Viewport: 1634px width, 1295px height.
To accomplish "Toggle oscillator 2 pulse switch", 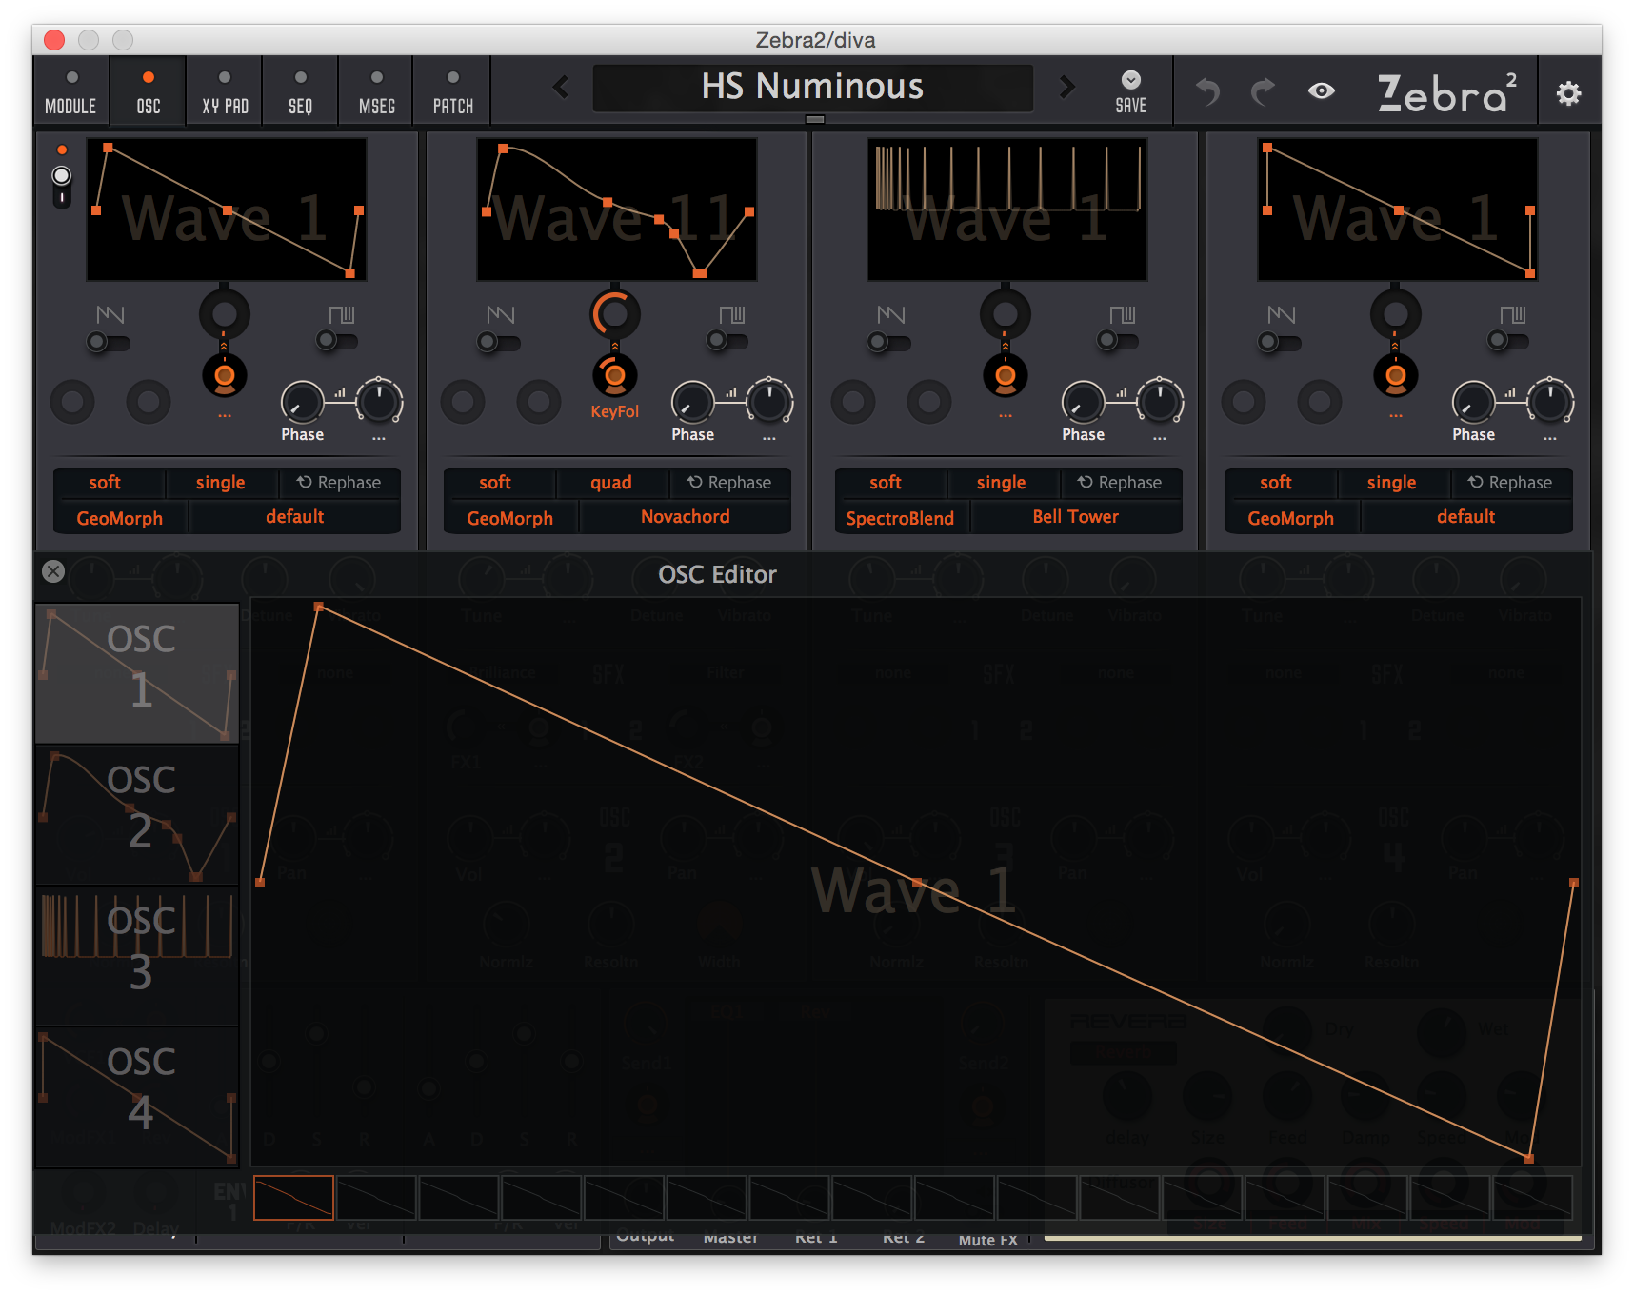I will (x=727, y=340).
